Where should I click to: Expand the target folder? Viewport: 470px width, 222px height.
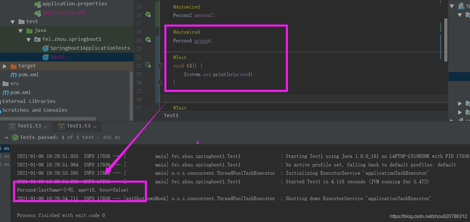[5, 66]
